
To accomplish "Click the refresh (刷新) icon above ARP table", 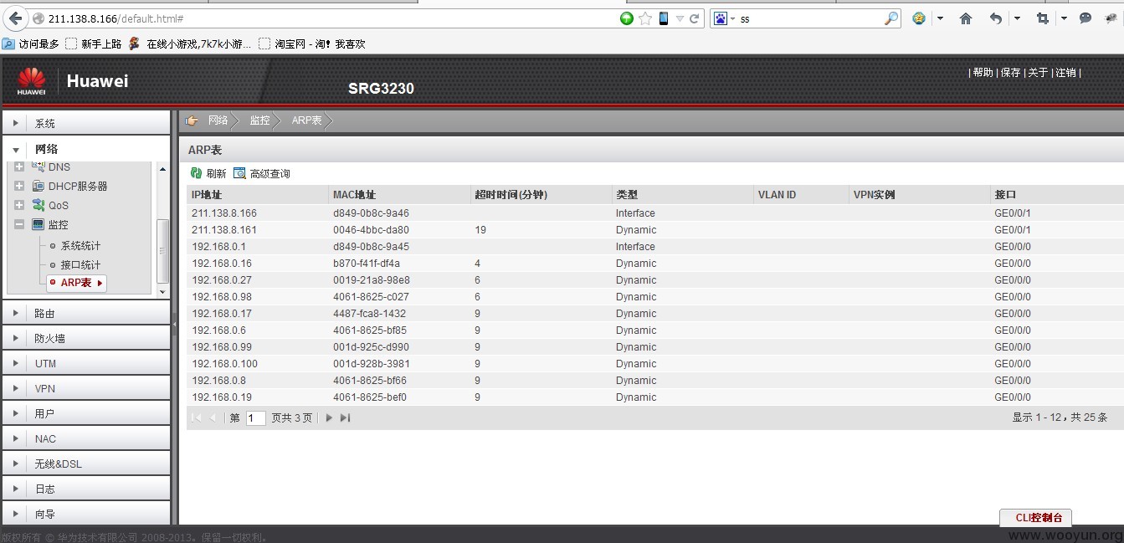I will [x=197, y=173].
